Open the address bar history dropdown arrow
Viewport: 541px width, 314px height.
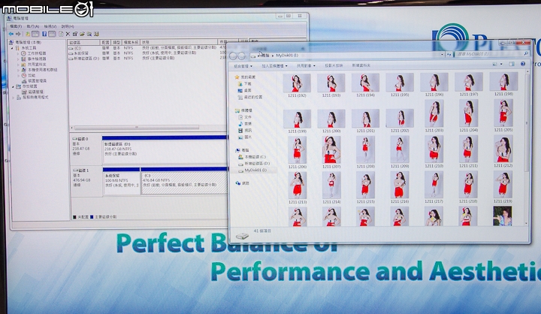tap(442, 55)
